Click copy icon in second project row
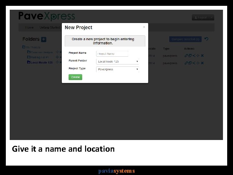Image resolution: width=233 pixels, height=175 pixels. pos(190,63)
